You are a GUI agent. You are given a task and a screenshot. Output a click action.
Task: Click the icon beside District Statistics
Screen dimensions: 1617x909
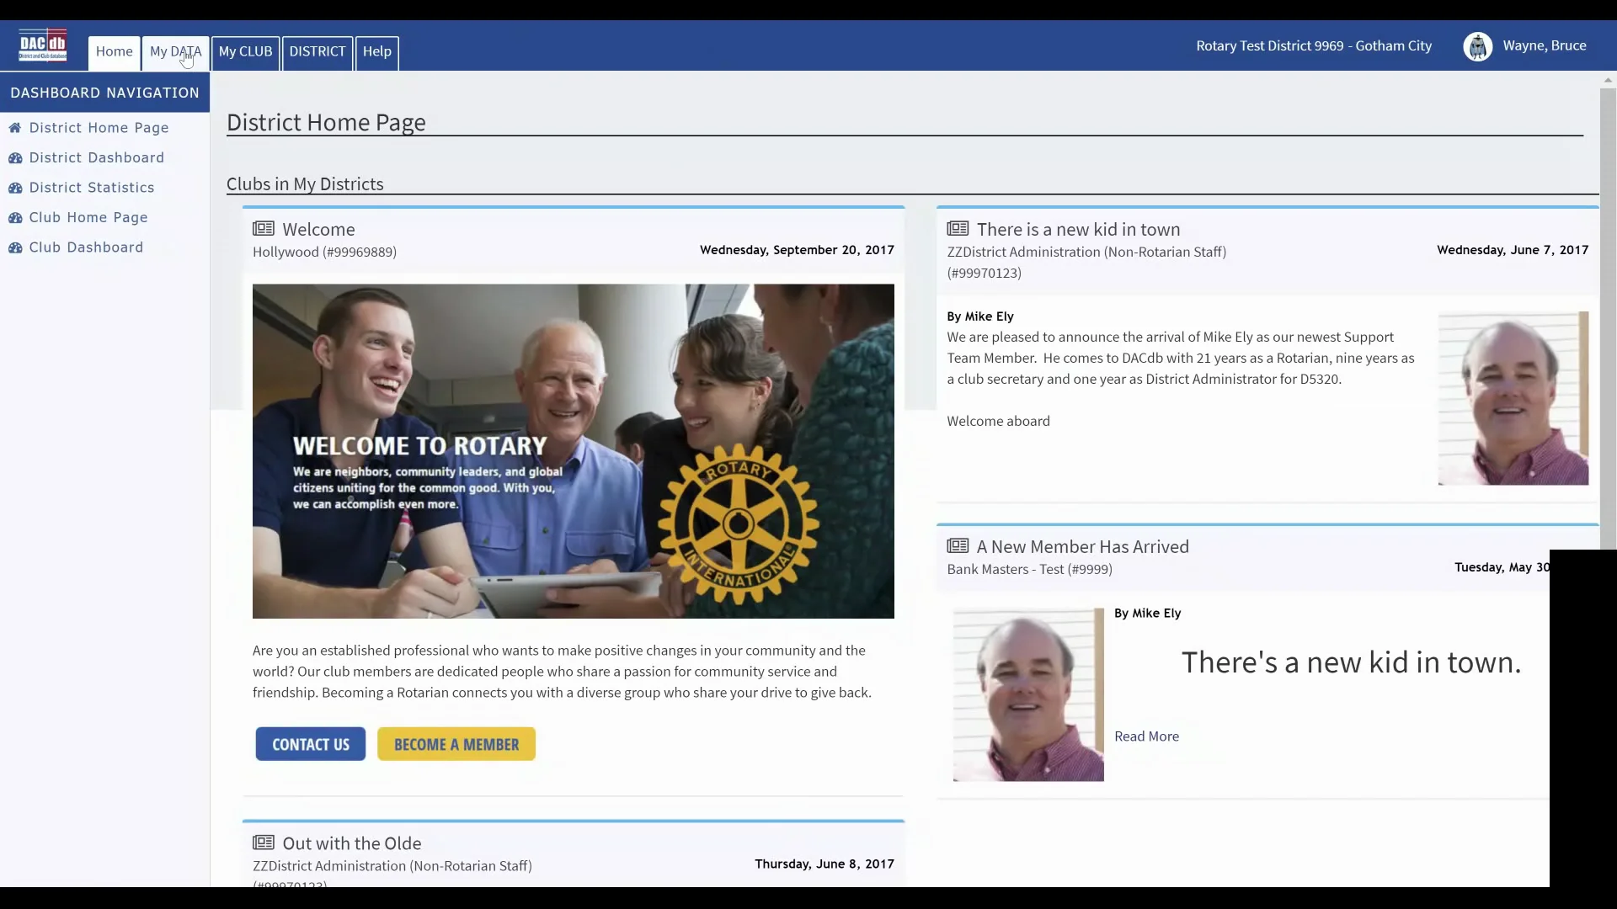pyautogui.click(x=15, y=188)
